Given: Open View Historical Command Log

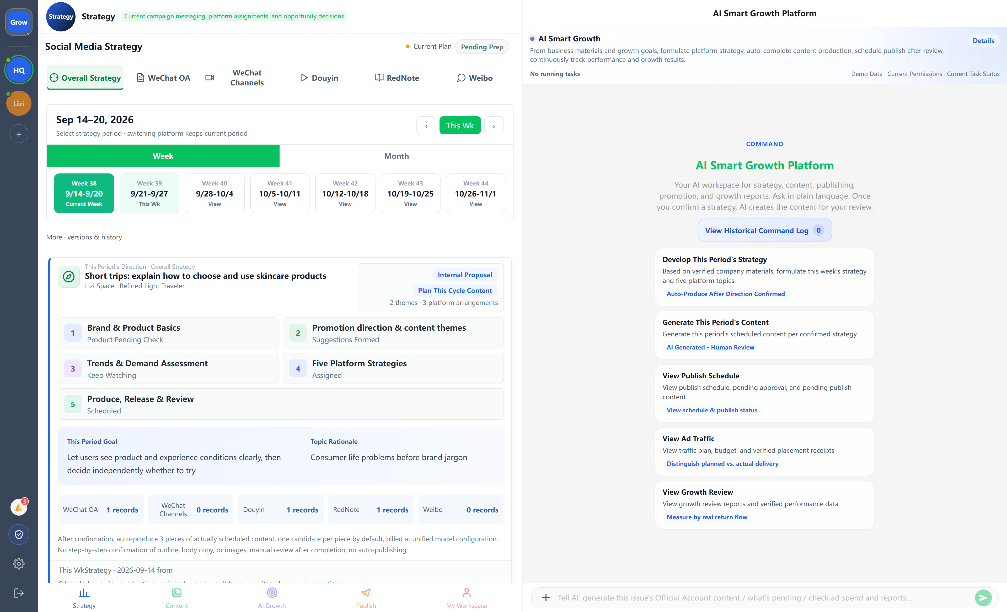Looking at the screenshot, I should click(x=764, y=230).
